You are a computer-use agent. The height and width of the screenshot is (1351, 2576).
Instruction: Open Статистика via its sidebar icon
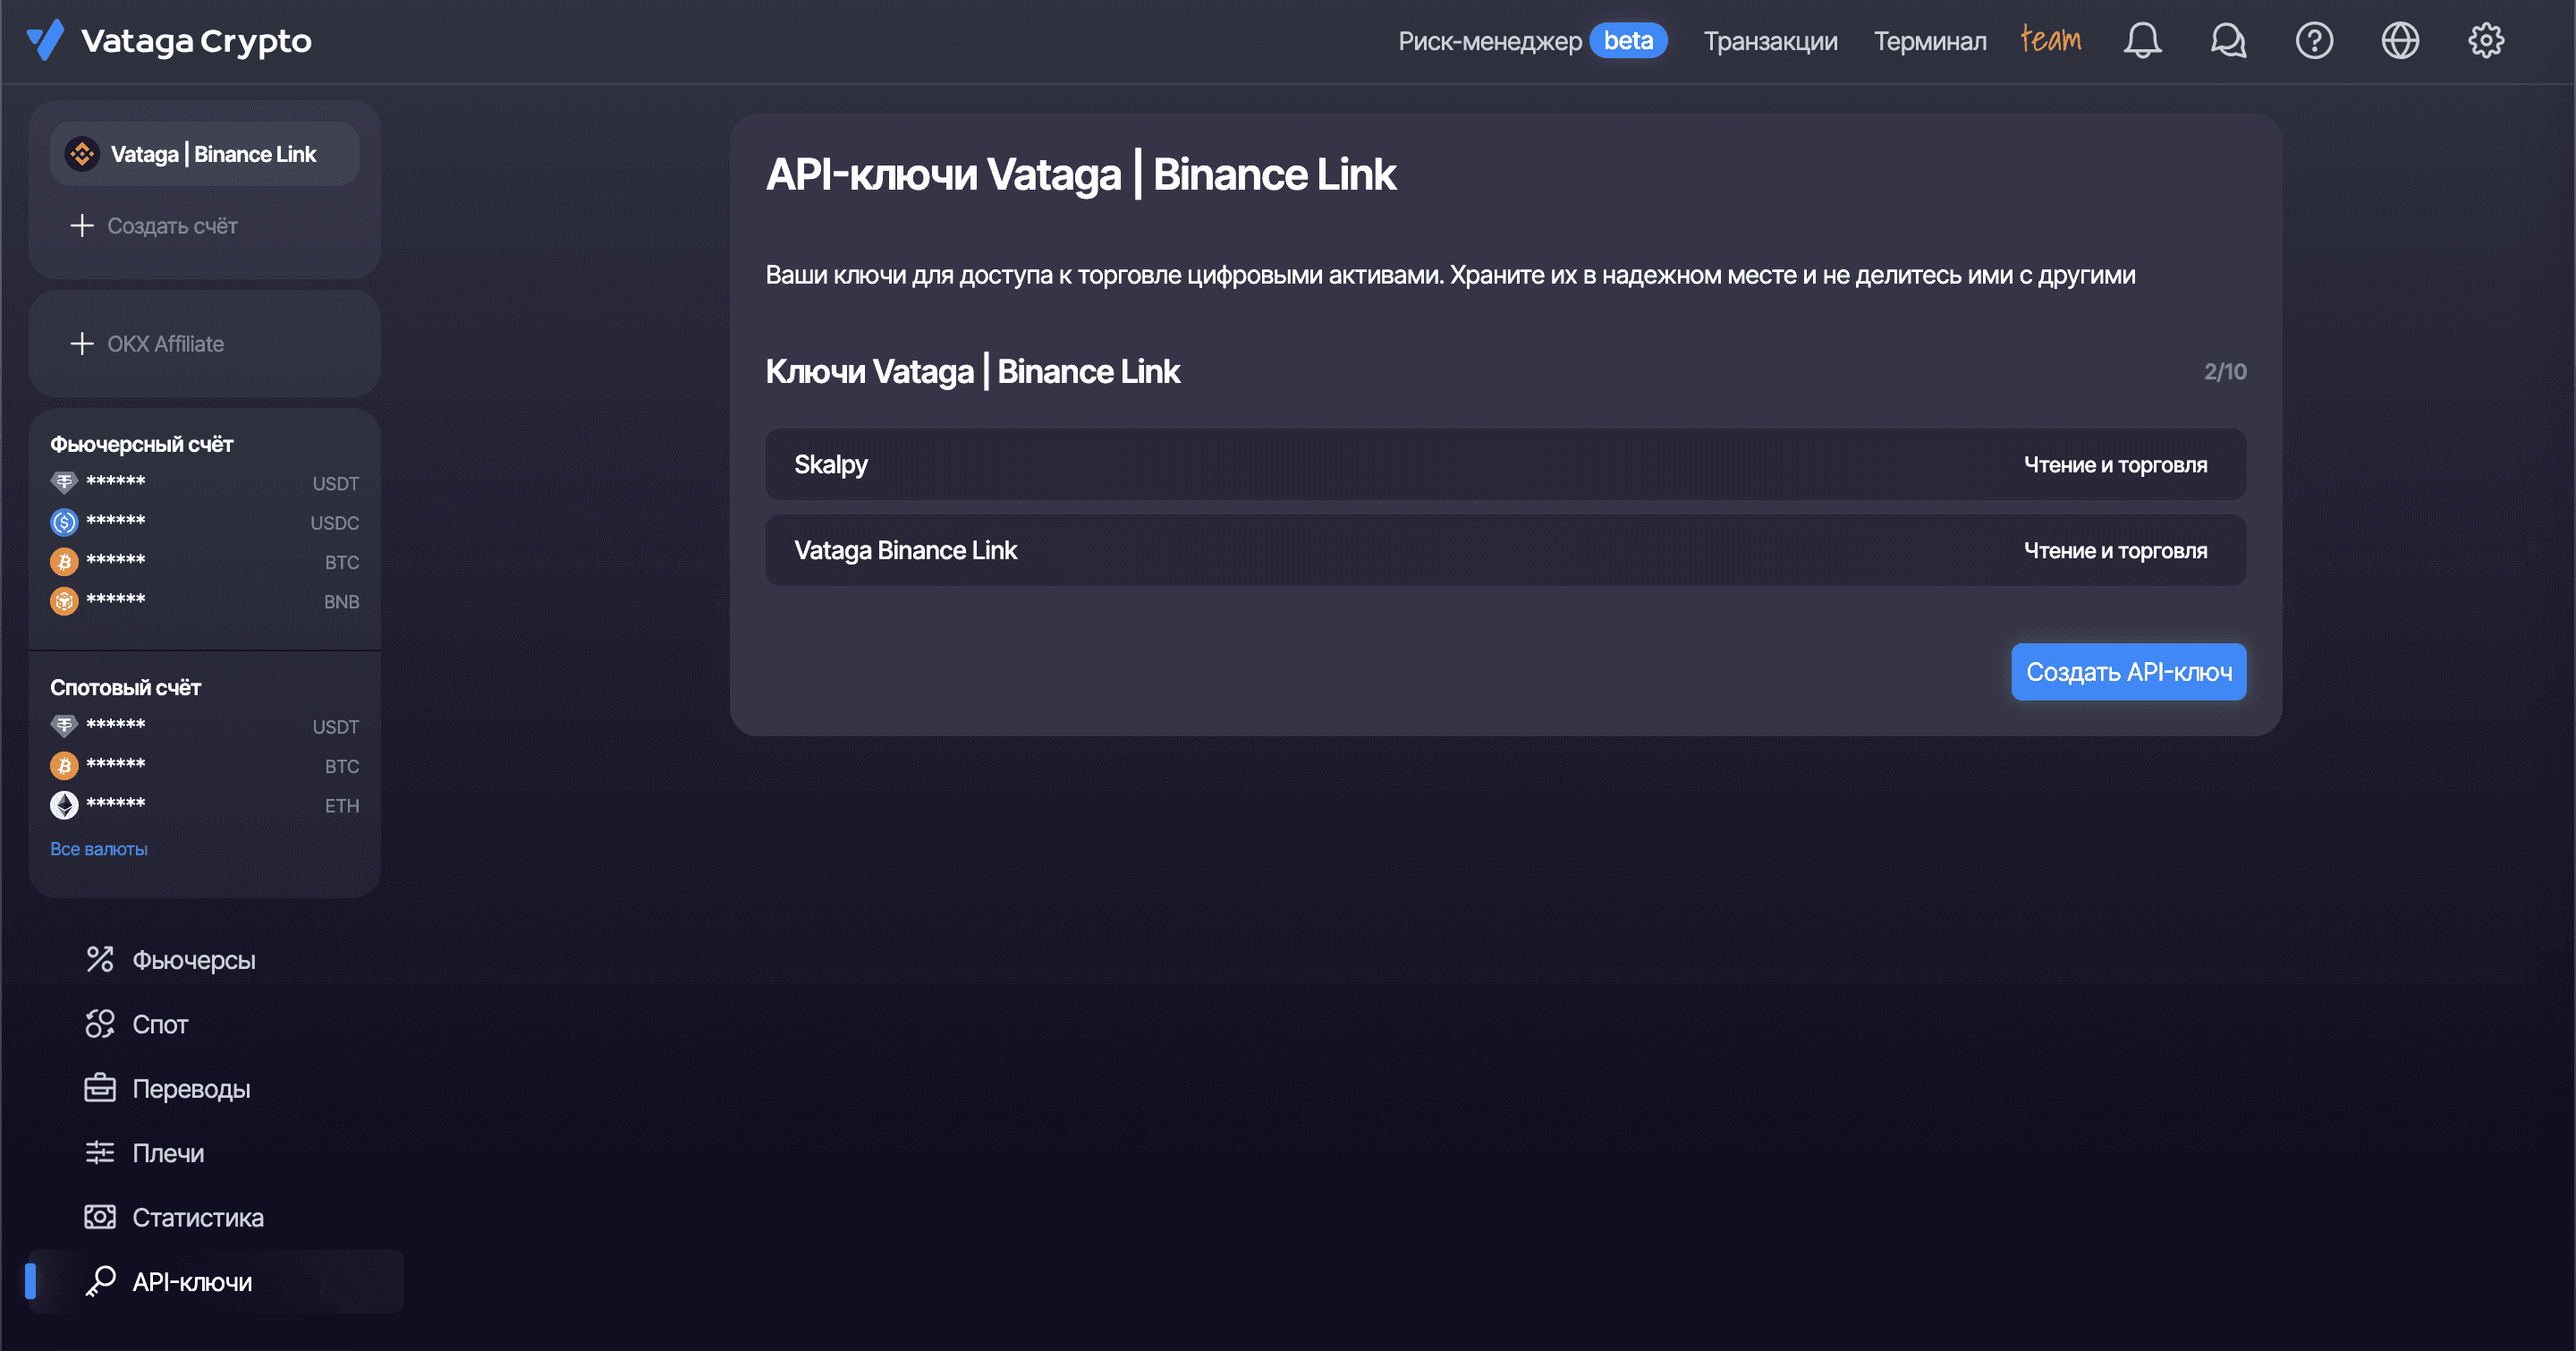pyautogui.click(x=100, y=1216)
